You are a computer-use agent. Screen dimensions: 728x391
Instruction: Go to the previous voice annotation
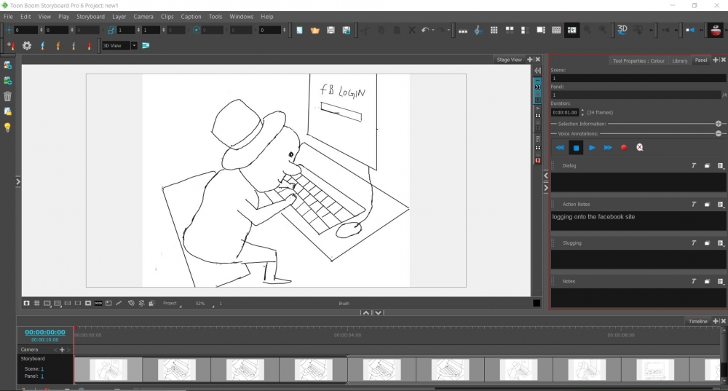tap(560, 148)
